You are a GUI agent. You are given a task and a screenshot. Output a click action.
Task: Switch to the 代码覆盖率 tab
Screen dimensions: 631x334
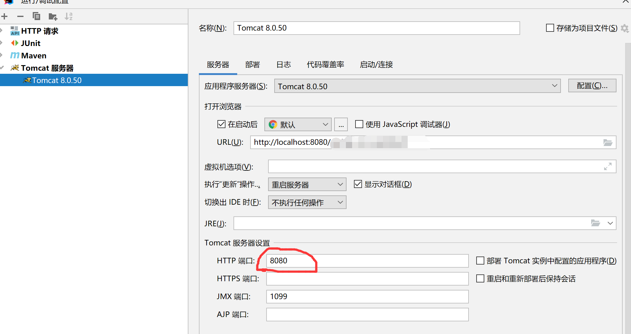click(325, 65)
